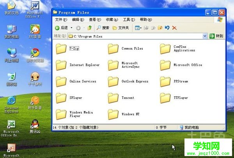Screen dimensions: 234x158
Task: Click the 7-Zip folder name label
Action: pos(74,48)
